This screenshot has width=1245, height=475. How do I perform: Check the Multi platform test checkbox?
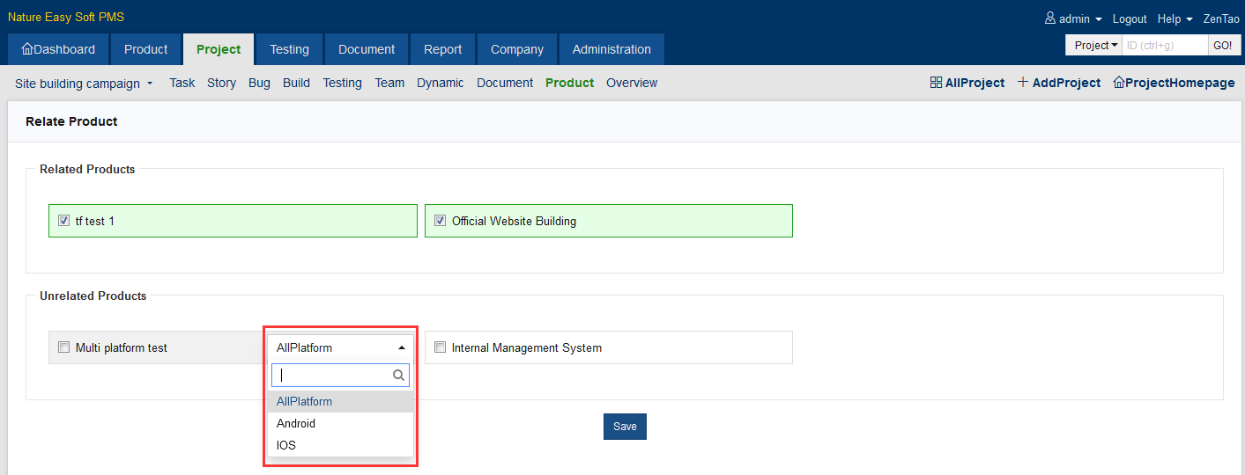pyautogui.click(x=63, y=347)
